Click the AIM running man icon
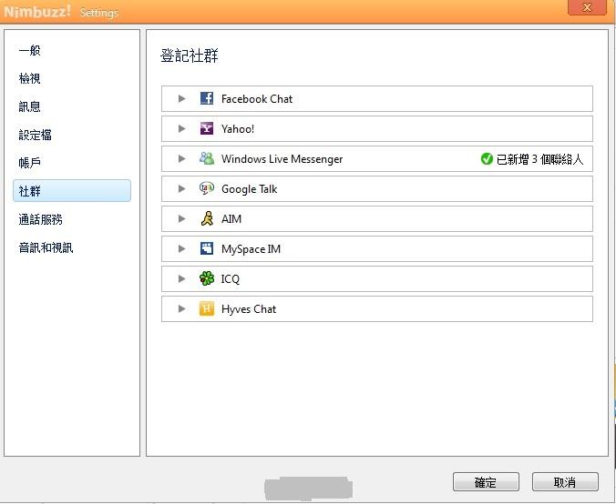This screenshot has width=616, height=504. click(207, 218)
